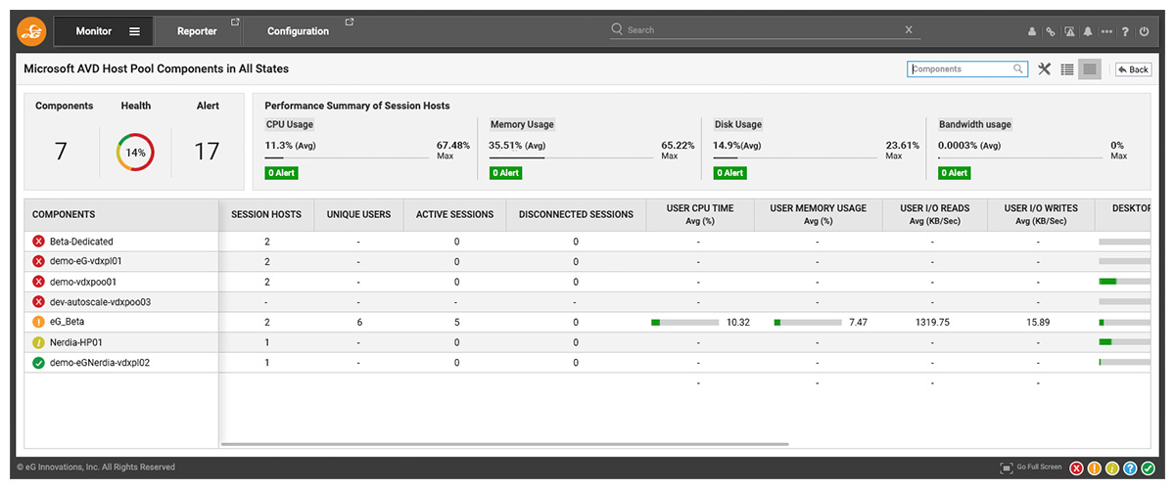Open the eG_Beta host pool

tap(67, 322)
